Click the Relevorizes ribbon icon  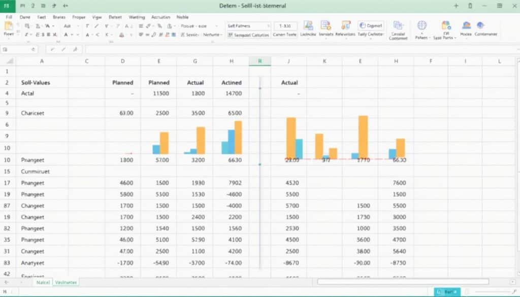pyautogui.click(x=345, y=25)
